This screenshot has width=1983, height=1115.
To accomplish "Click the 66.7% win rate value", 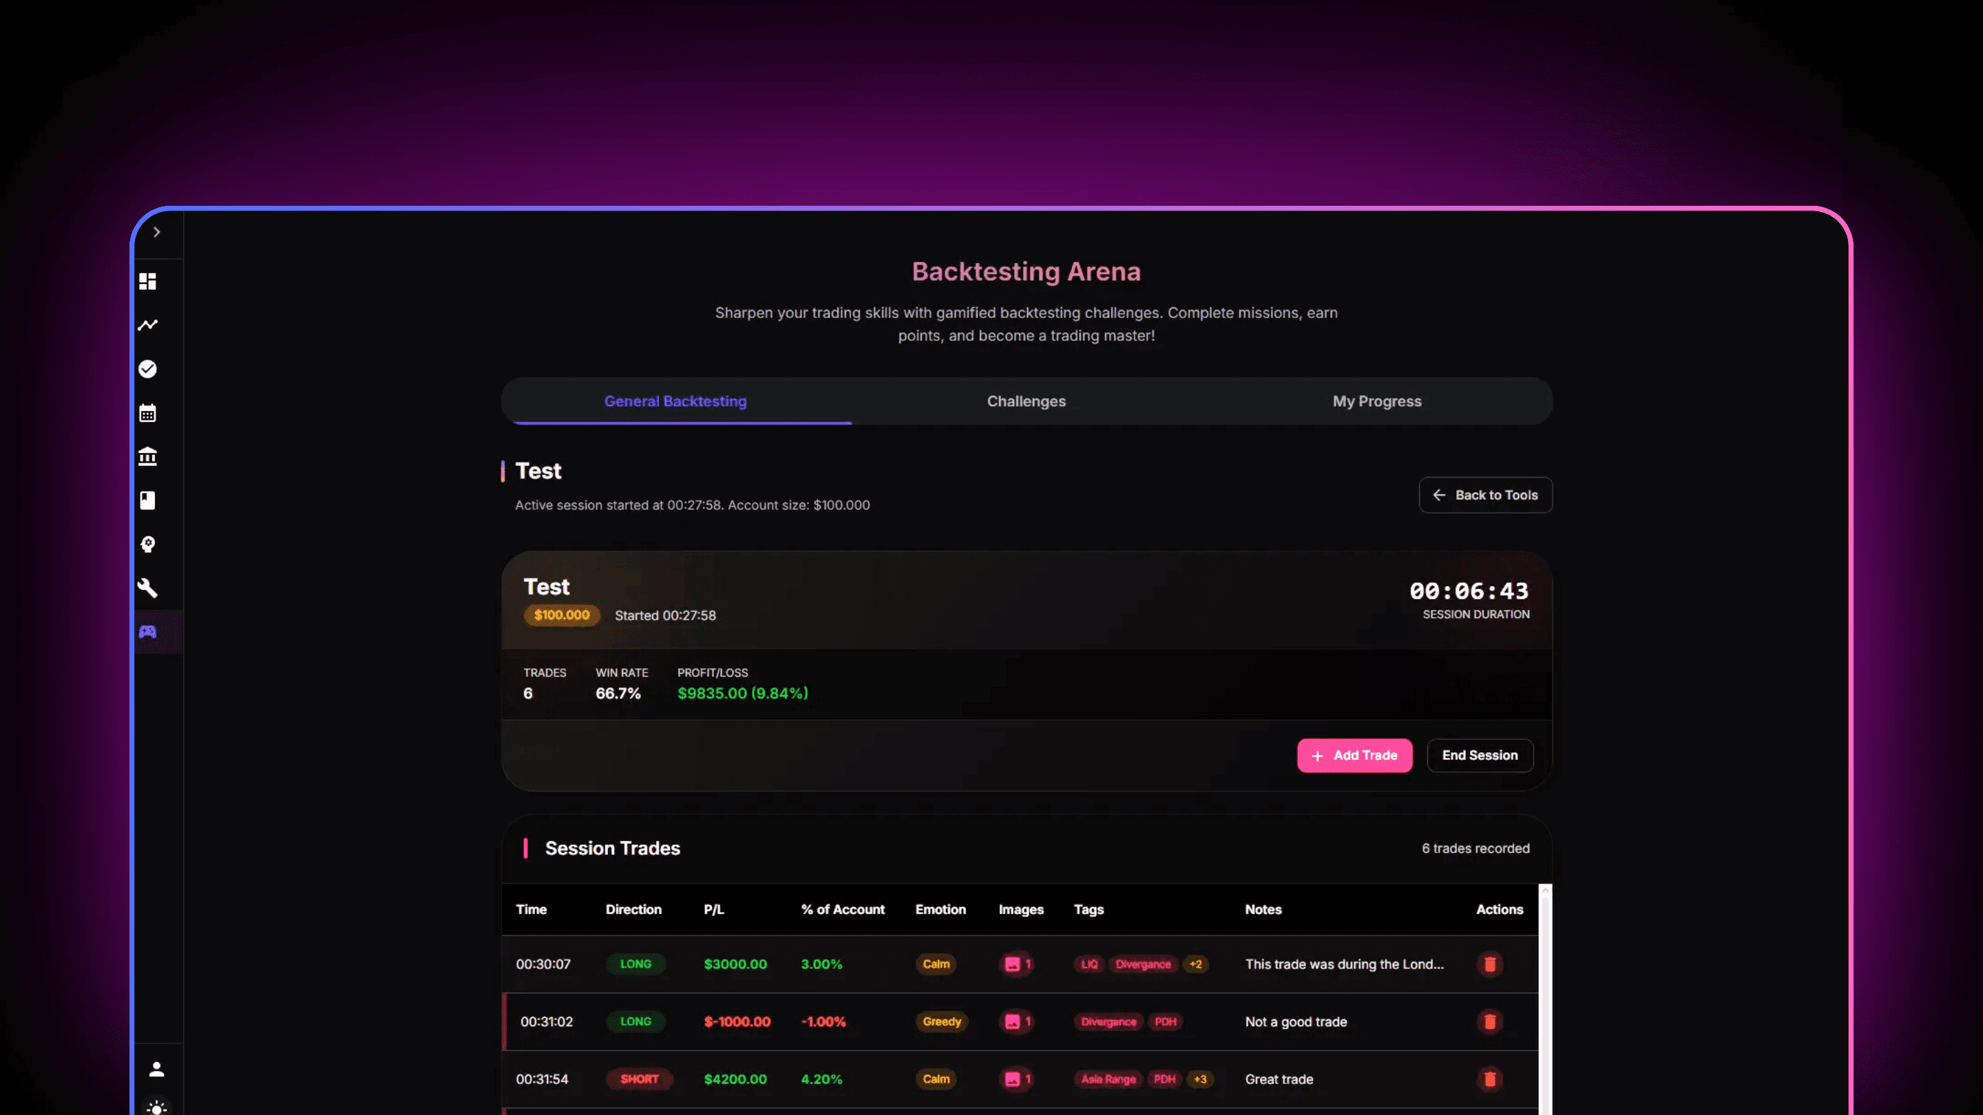I will pos(618,692).
